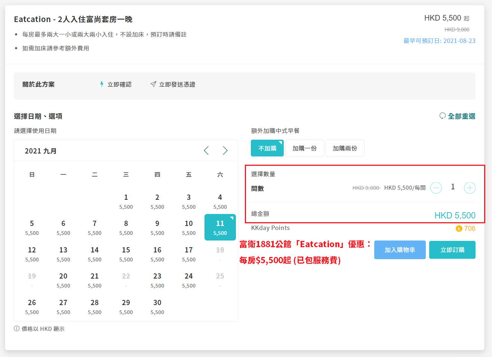Select September 20 on calendar
This screenshot has height=357, width=492.
click(63, 280)
